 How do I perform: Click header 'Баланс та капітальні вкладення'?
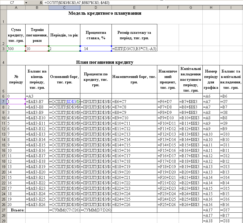tap(231, 79)
